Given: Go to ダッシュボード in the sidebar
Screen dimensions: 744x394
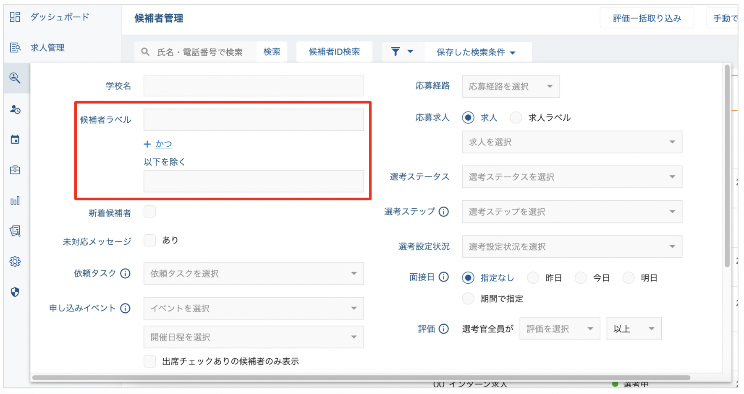Looking at the screenshot, I should pos(60,17).
